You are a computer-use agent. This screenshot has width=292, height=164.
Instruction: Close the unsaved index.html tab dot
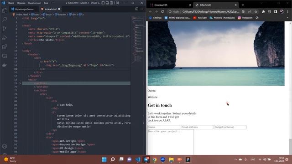click(59, 9)
